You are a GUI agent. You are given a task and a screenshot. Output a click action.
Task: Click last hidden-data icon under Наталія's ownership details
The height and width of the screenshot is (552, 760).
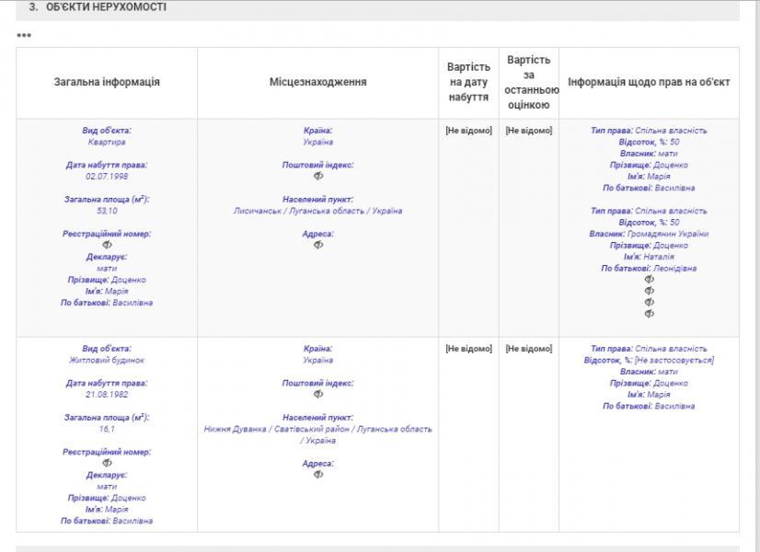point(650,314)
